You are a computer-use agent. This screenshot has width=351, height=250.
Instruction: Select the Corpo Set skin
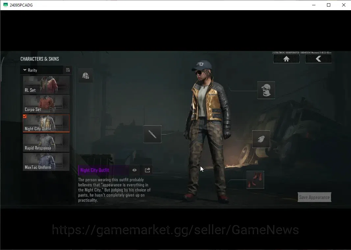point(46,104)
